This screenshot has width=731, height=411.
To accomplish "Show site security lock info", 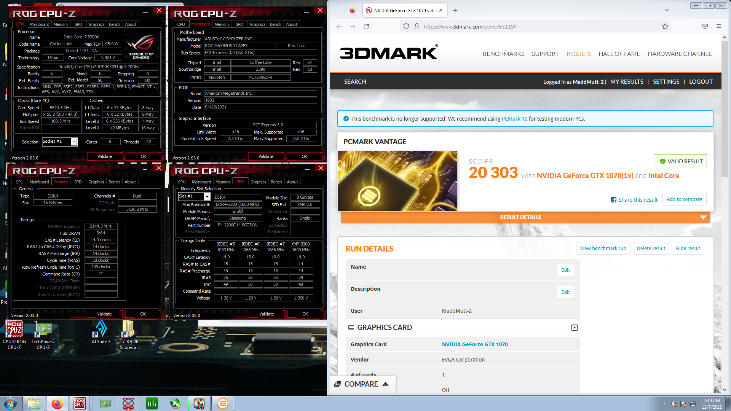I will pos(417,26).
